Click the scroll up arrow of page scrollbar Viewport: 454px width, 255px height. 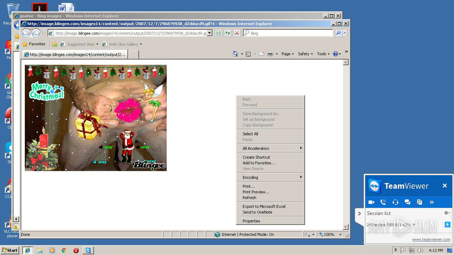[x=346, y=62]
